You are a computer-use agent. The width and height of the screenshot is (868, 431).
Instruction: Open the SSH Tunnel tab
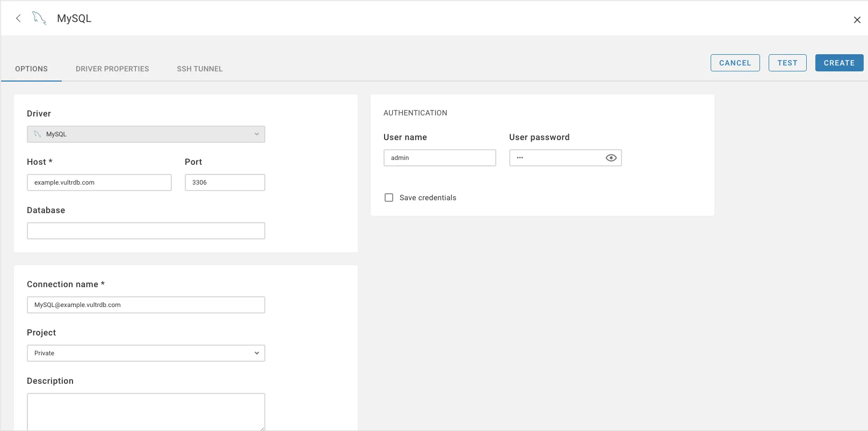(200, 69)
